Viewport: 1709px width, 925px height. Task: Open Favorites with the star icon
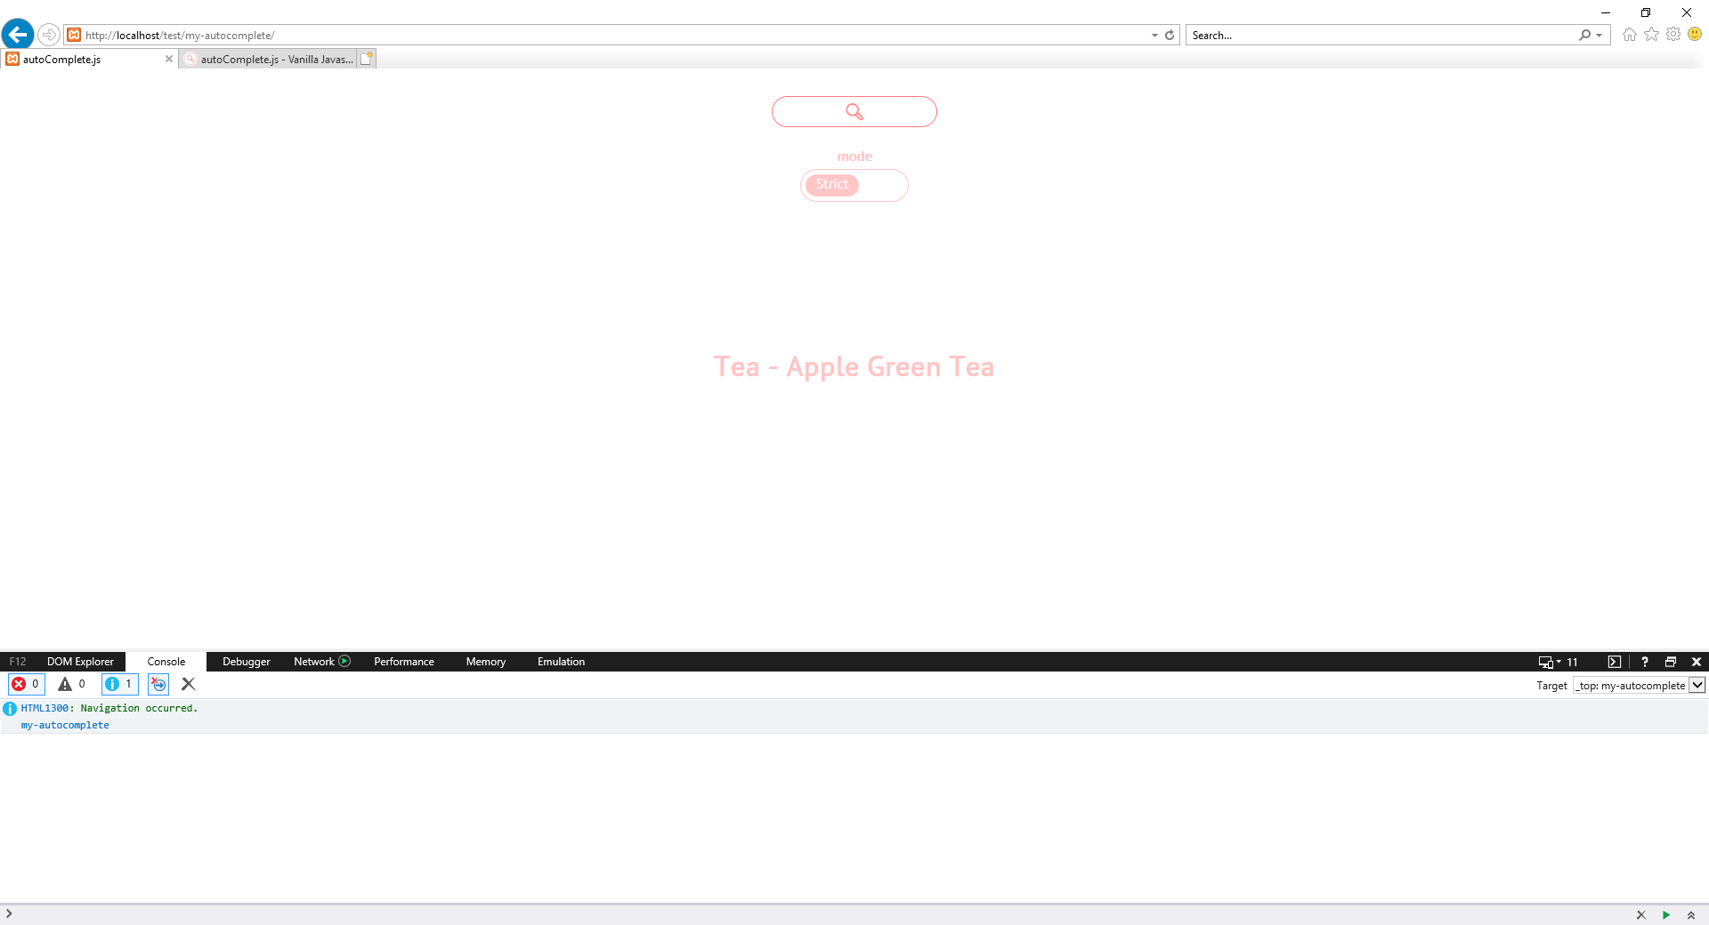1651,34
